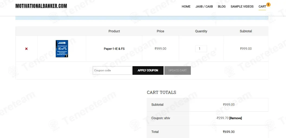Open the CART menu item

pos(262,6)
